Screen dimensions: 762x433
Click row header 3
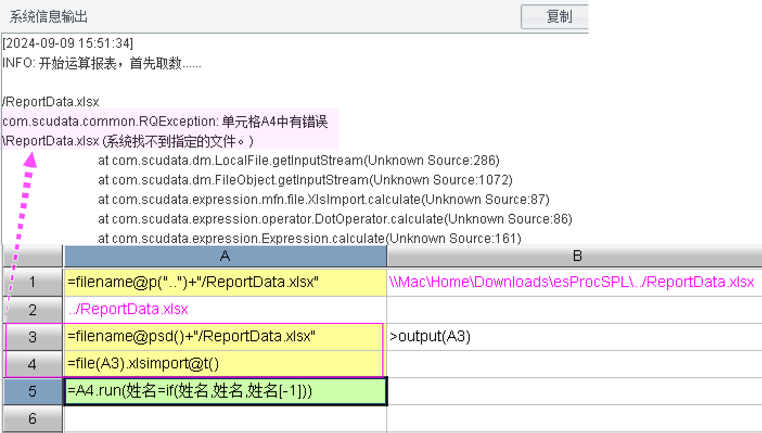[x=33, y=337]
